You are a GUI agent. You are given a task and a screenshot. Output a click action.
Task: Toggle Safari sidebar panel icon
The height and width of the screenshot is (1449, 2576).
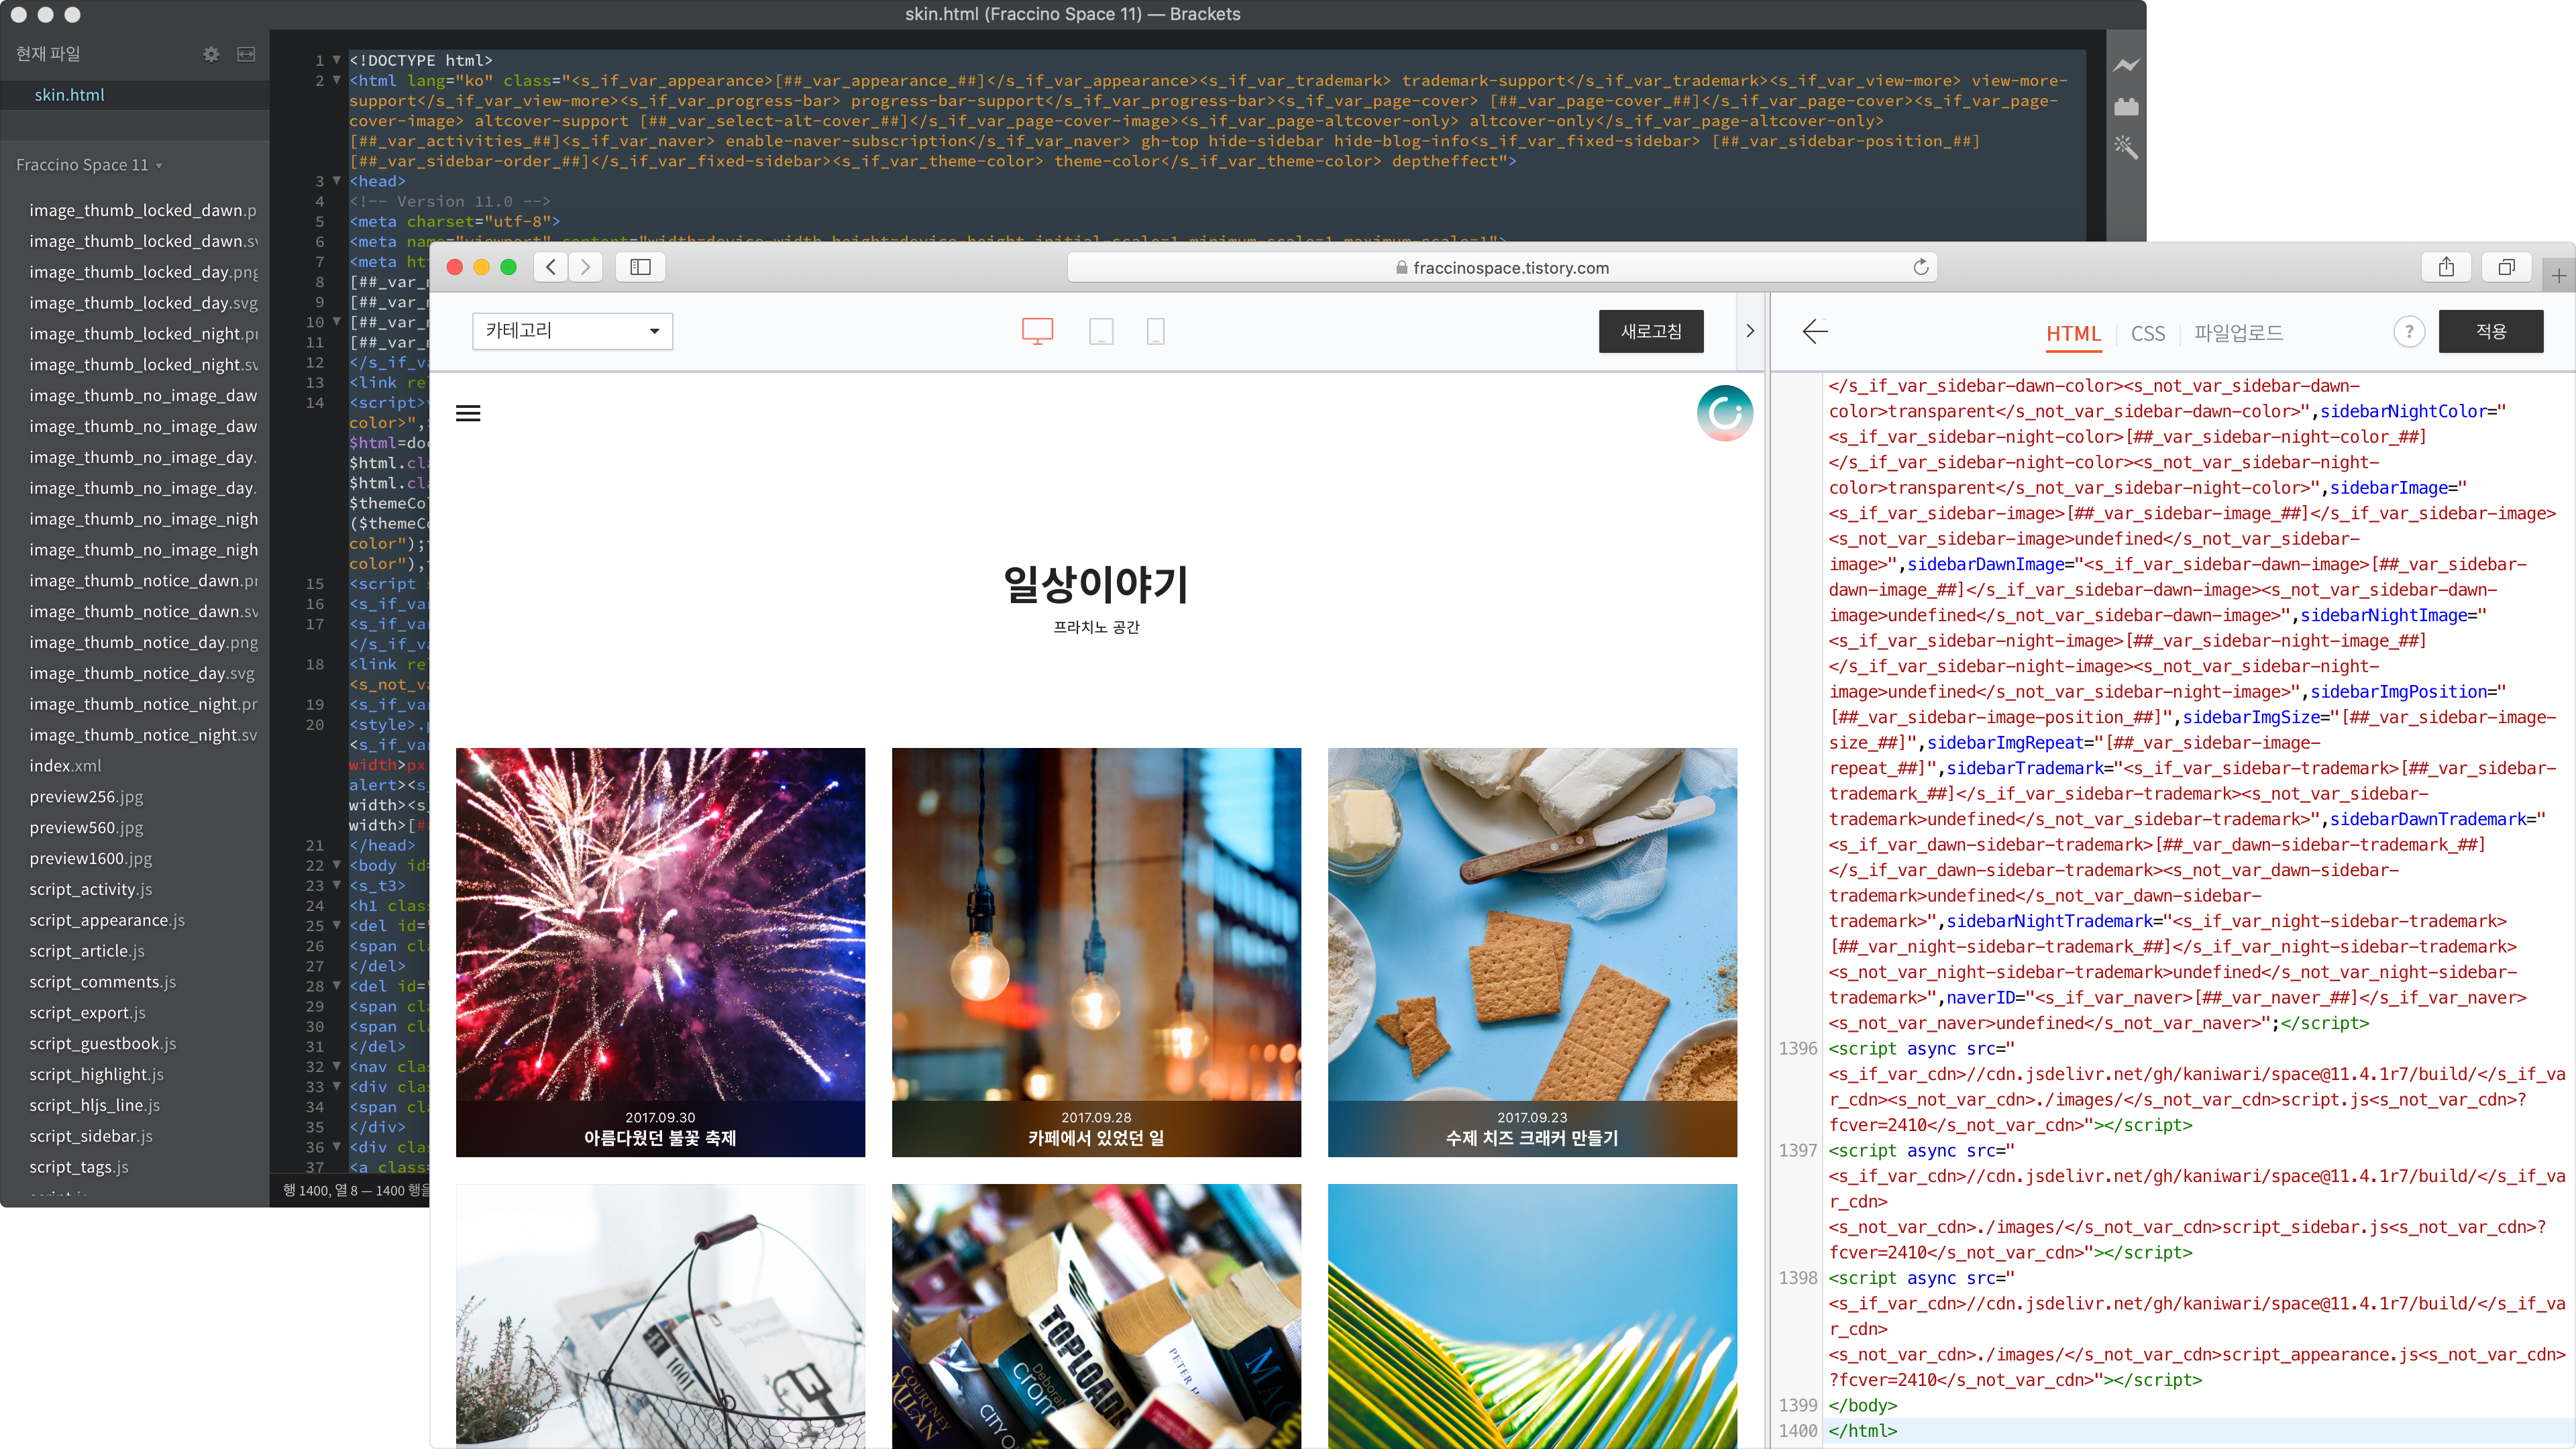pos(640,267)
